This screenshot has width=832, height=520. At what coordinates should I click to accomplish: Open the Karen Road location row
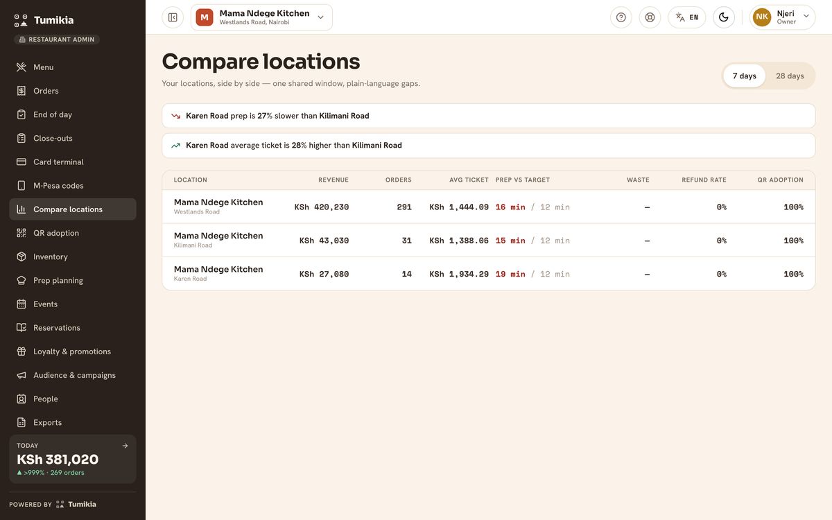(x=489, y=274)
